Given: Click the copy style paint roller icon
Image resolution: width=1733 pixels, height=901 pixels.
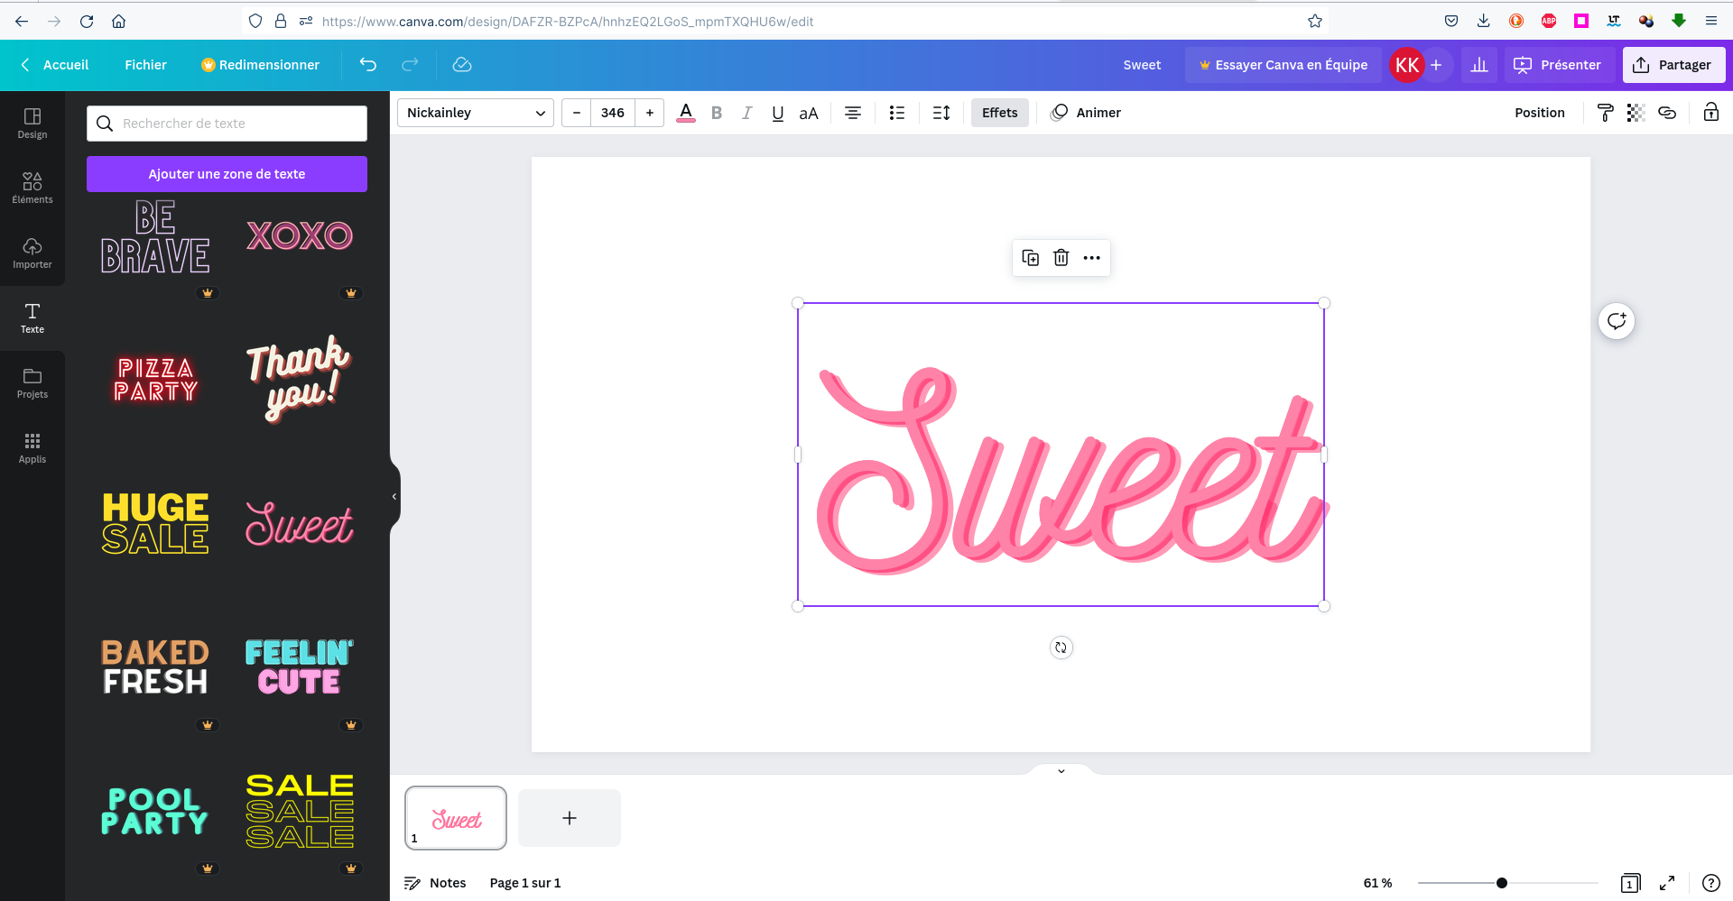Looking at the screenshot, I should (x=1605, y=113).
